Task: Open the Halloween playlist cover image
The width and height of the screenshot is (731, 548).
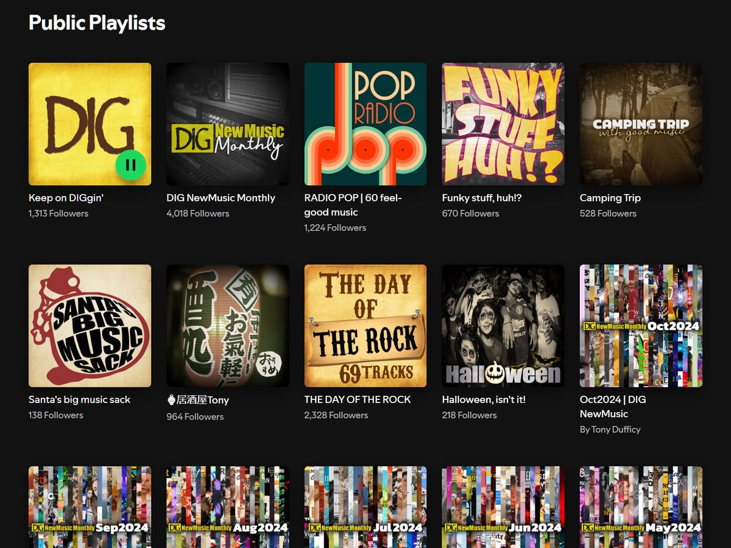Action: 503,326
